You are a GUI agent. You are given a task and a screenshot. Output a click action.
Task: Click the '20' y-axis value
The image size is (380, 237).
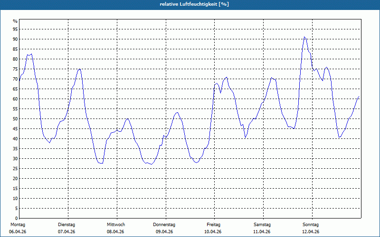coord(15,179)
